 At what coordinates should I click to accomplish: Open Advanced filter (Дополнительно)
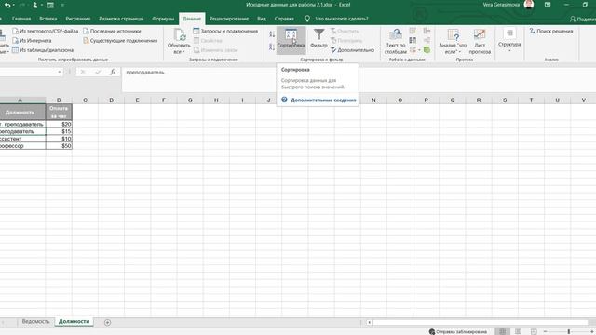[352, 50]
